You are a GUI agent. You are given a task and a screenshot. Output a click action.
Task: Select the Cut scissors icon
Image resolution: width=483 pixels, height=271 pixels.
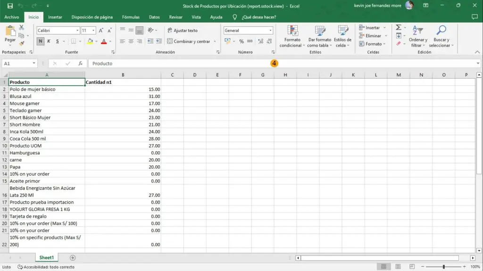point(22,28)
